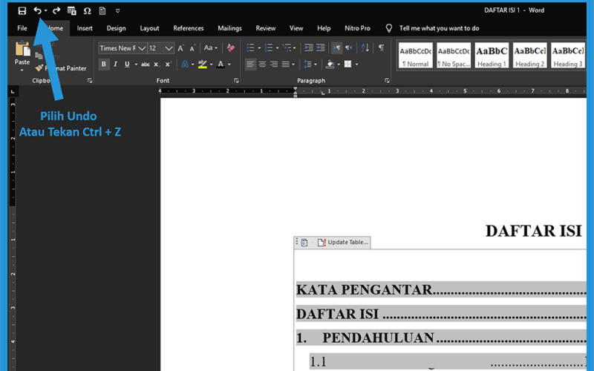The height and width of the screenshot is (371, 594).
Task: Toggle underline formatting
Action: (x=127, y=65)
